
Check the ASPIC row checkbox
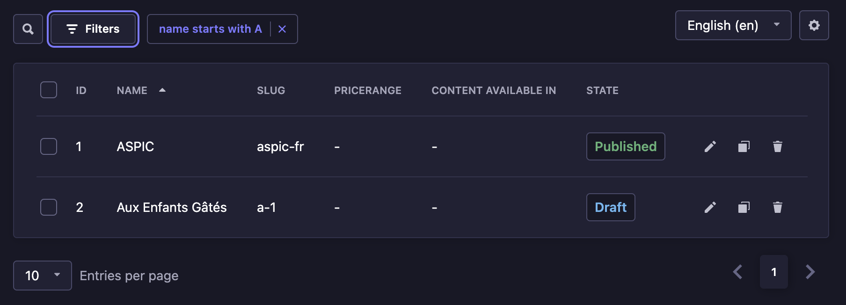[x=48, y=146]
